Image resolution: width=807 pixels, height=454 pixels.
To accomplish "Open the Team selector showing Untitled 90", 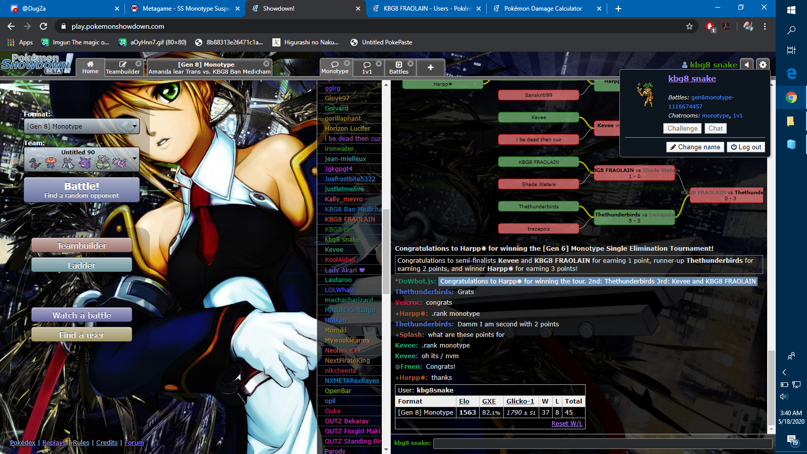I will tap(82, 159).
